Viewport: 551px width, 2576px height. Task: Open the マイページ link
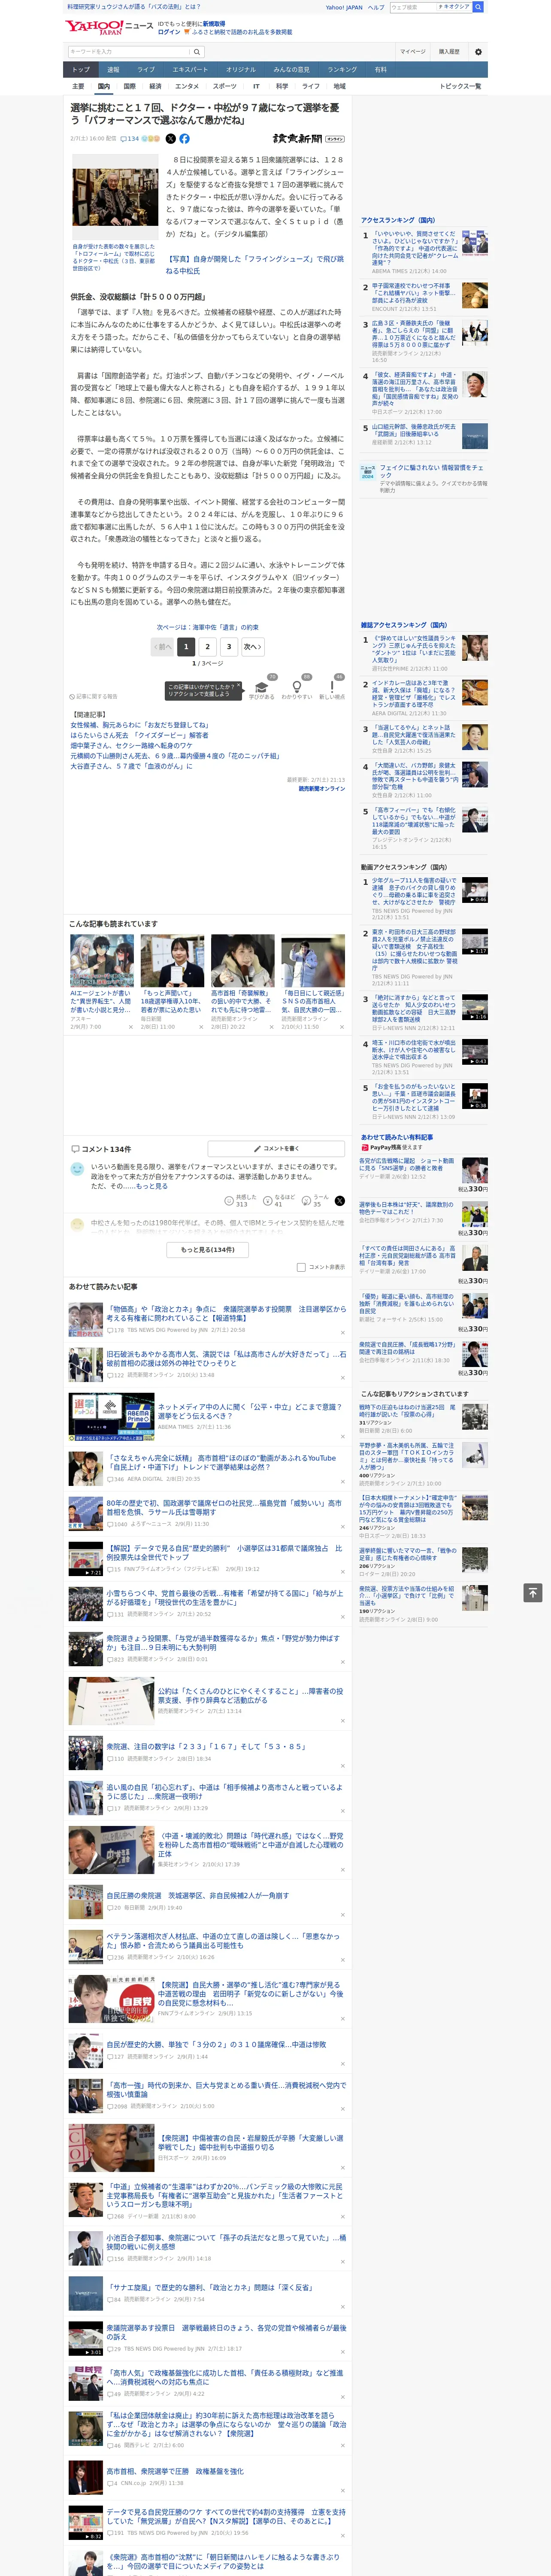[x=412, y=52]
